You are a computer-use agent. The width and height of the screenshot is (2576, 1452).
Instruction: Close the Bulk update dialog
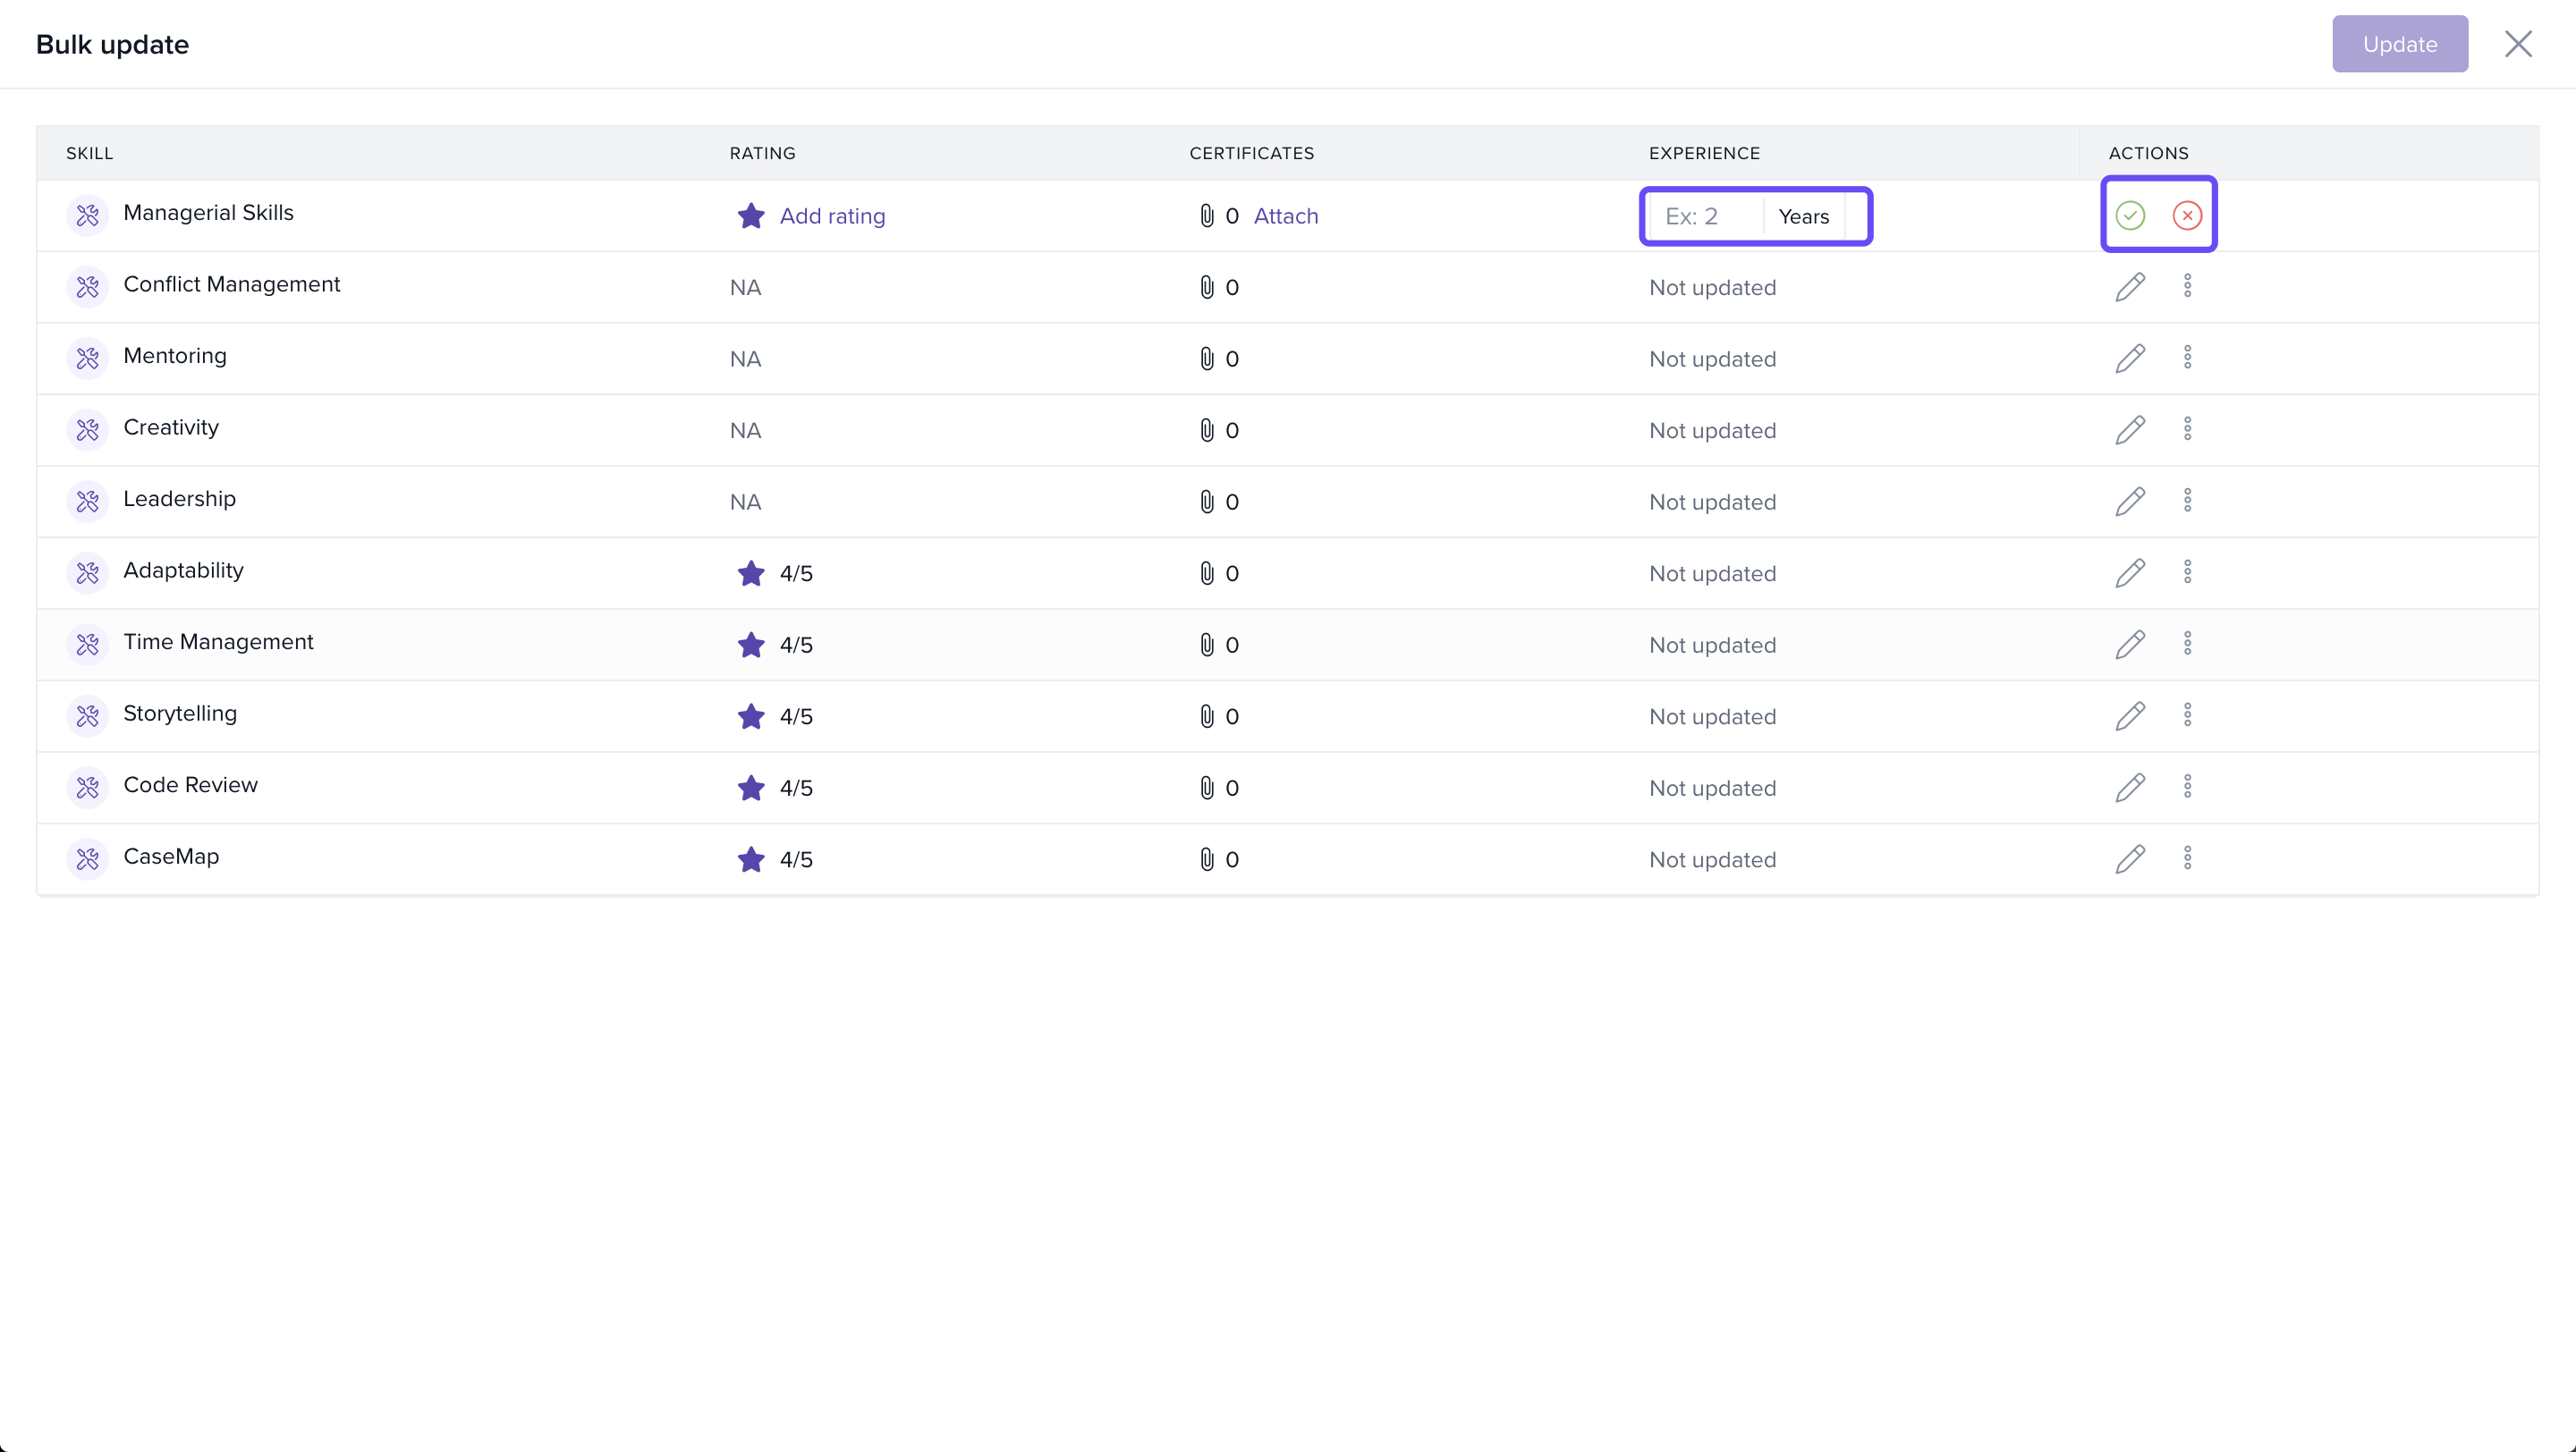[x=2518, y=44]
